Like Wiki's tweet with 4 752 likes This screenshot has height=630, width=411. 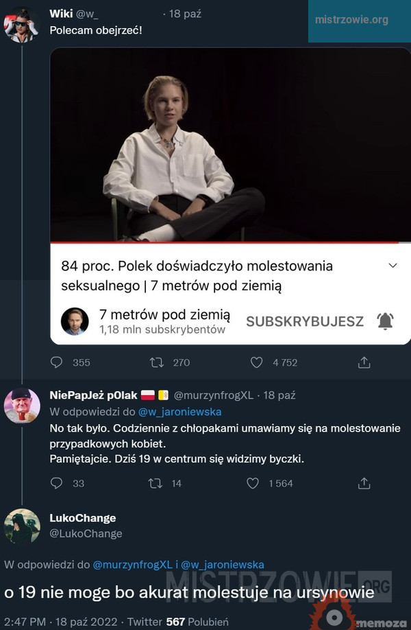(x=257, y=362)
